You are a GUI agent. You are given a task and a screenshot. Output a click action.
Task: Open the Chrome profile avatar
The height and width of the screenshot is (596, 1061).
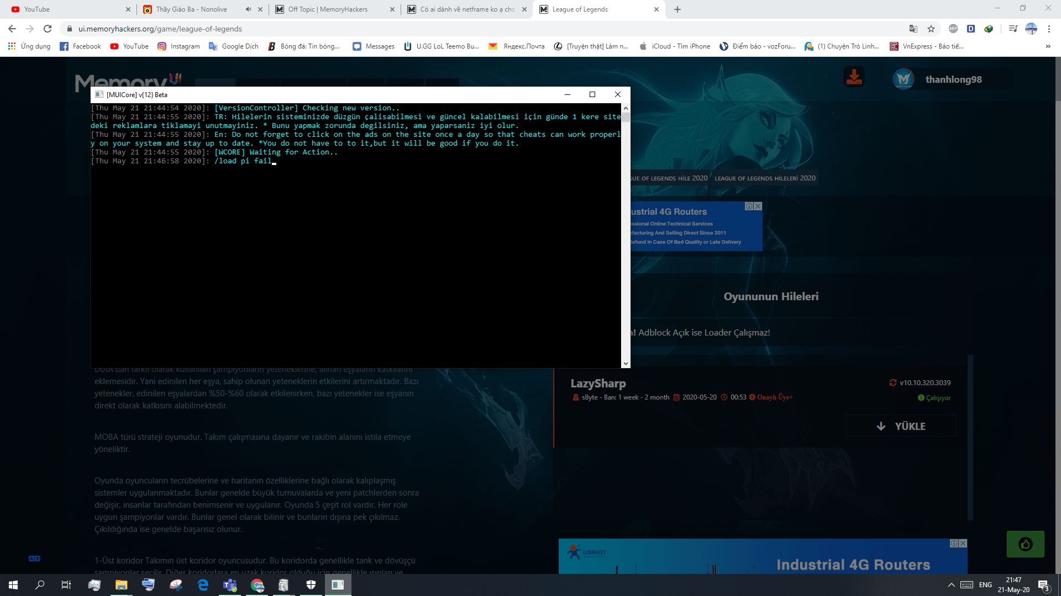(x=1031, y=29)
